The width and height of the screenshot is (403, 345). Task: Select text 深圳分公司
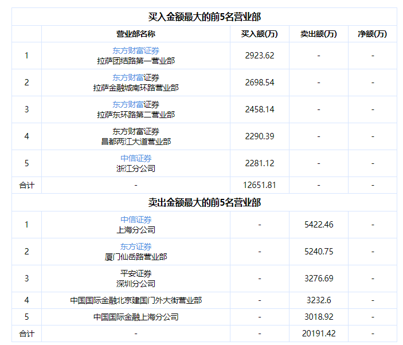pyautogui.click(x=136, y=284)
